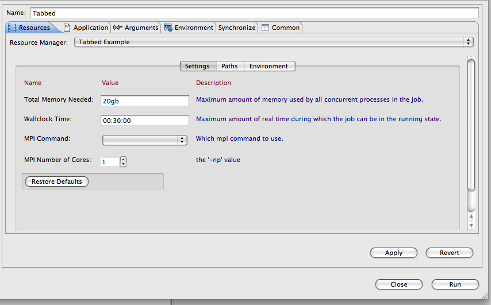
Task: Switch to the Synchronize tab
Action: tap(237, 28)
